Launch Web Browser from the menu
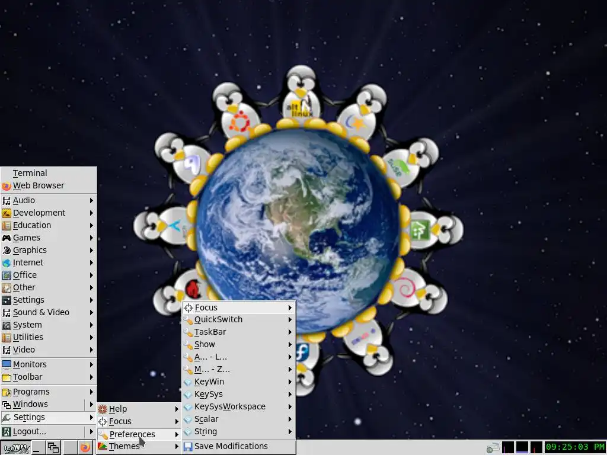This screenshot has width=607, height=455. tap(49, 185)
